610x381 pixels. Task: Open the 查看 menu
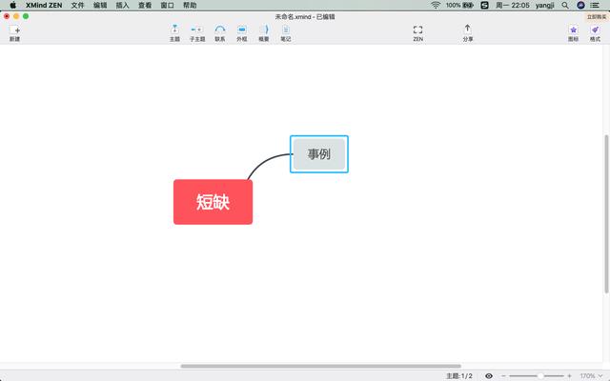(x=145, y=5)
